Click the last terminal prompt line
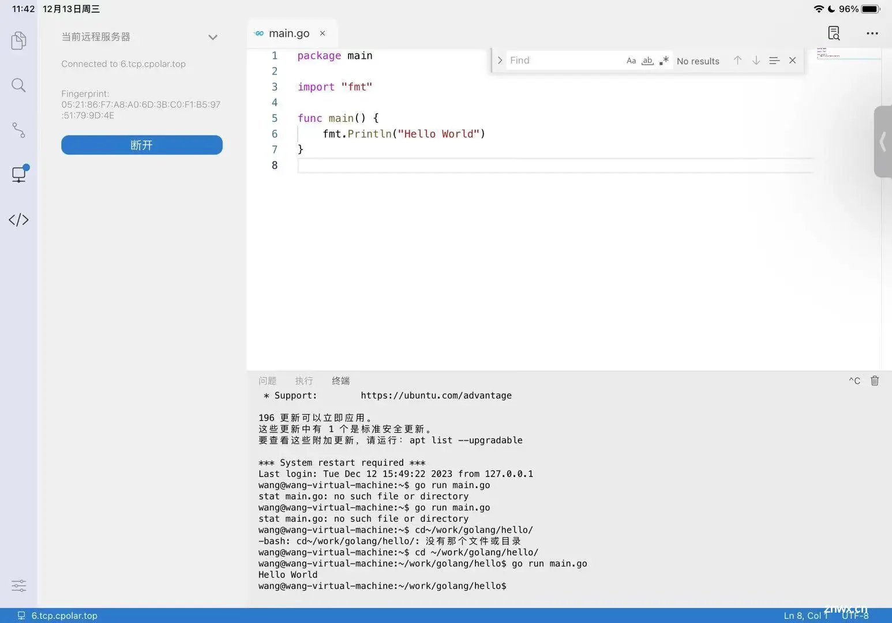 pos(382,586)
